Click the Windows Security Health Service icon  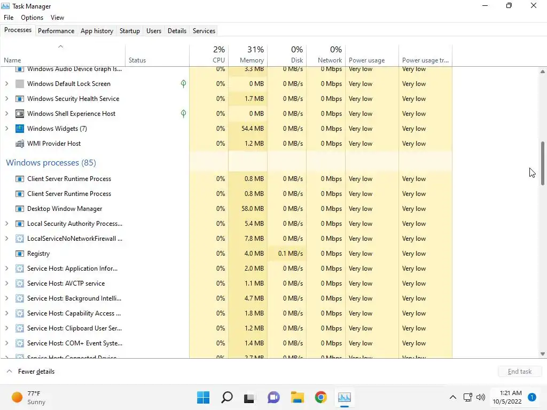(x=20, y=99)
